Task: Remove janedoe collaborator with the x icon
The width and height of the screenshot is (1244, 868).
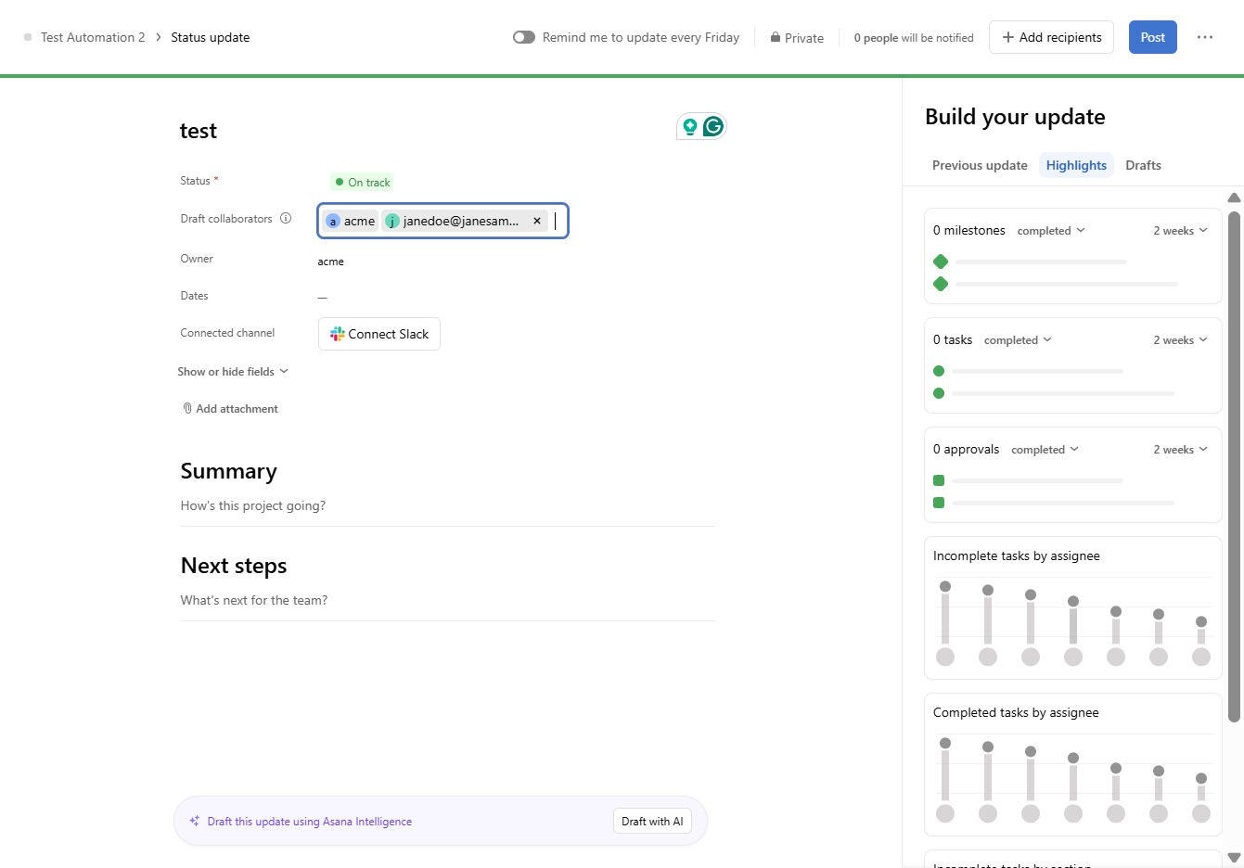Action: point(537,221)
